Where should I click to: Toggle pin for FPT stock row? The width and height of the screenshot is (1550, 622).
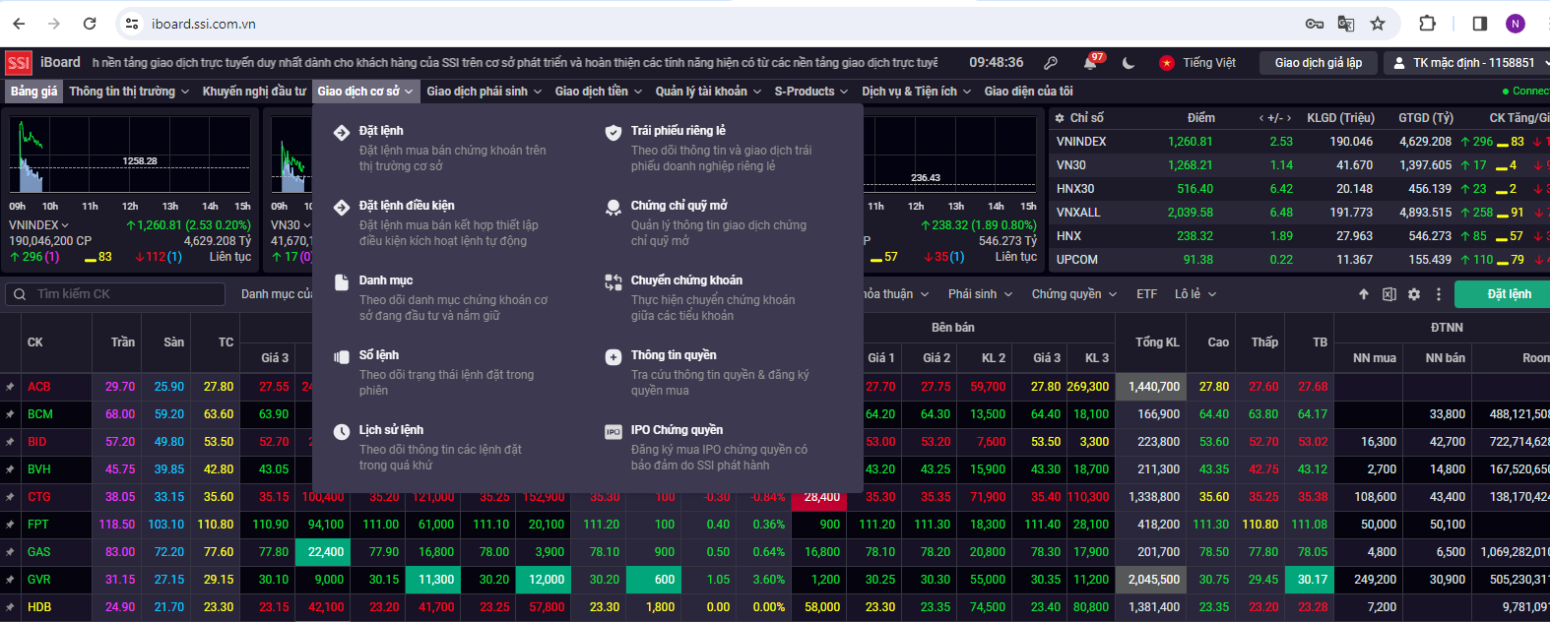(x=10, y=525)
